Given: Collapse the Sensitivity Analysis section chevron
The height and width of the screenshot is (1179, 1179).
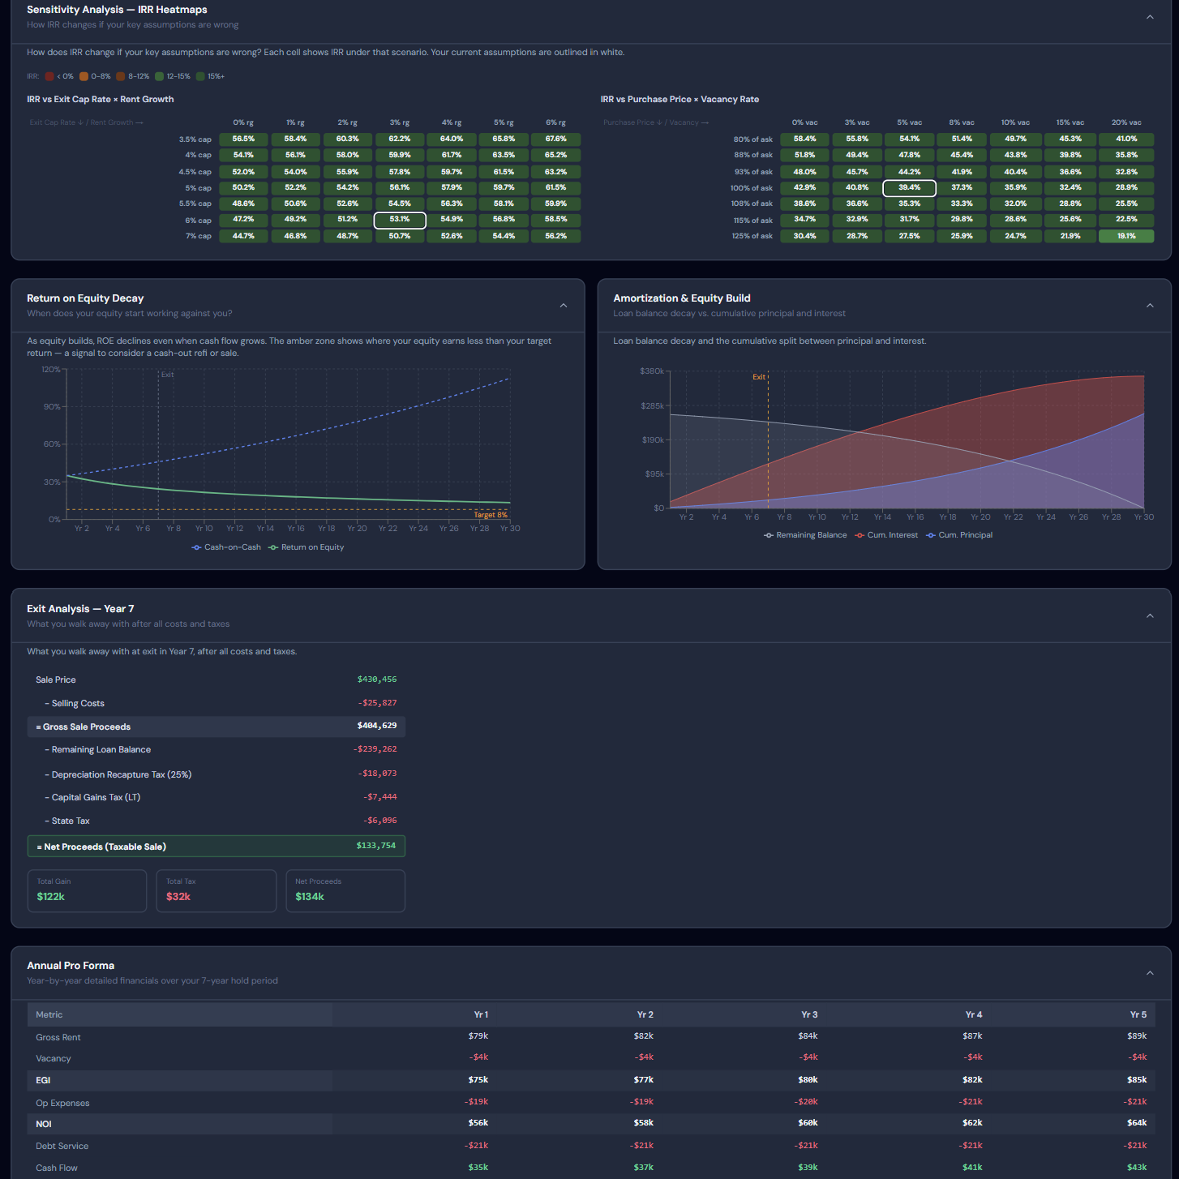Looking at the screenshot, I should 1149,17.
